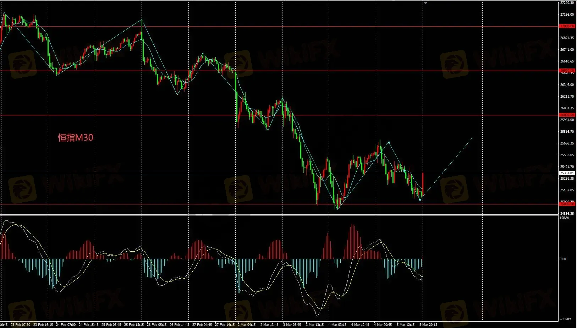Viewport: 577px width, 328px height.
Task: Click the 26081.35 price scale value
Action: point(567,108)
